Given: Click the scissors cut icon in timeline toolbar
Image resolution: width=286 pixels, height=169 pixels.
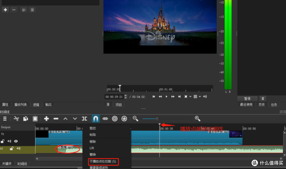Looking at the screenshot, I should tap(16, 119).
